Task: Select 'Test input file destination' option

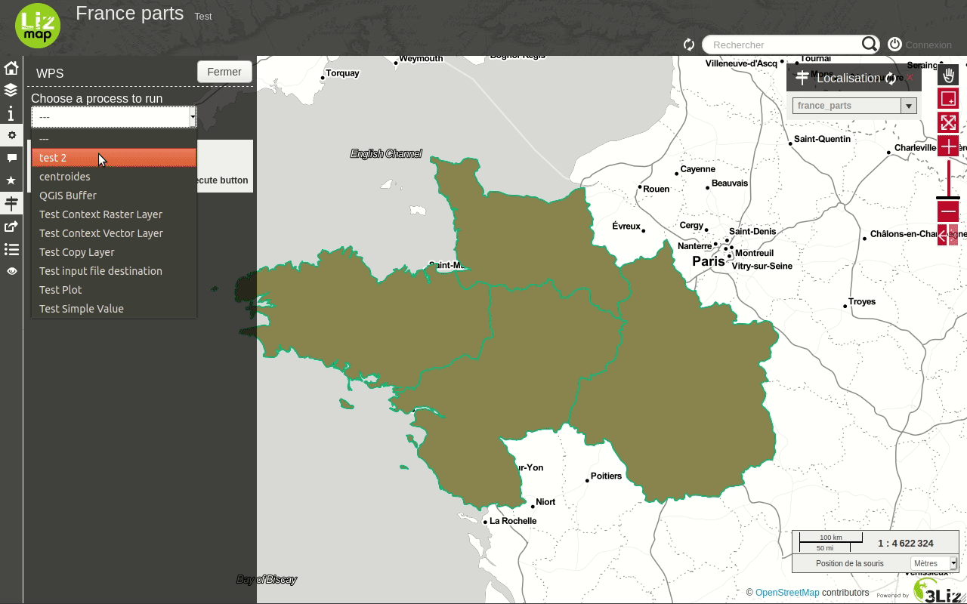Action: pyautogui.click(x=114, y=271)
